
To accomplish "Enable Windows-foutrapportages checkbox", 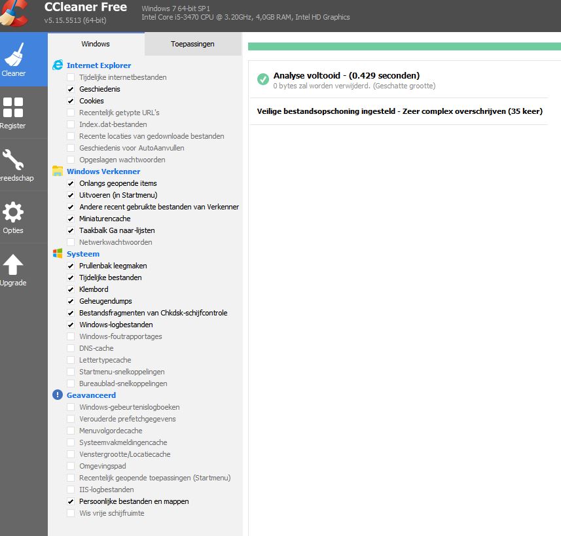I will tap(71, 336).
